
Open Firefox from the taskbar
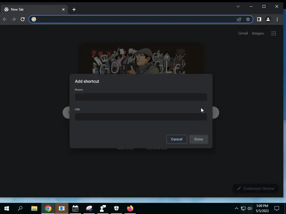click(x=130, y=208)
